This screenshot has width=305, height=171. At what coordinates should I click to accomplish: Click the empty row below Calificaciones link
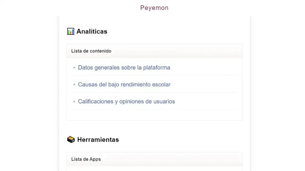[x=155, y=115]
